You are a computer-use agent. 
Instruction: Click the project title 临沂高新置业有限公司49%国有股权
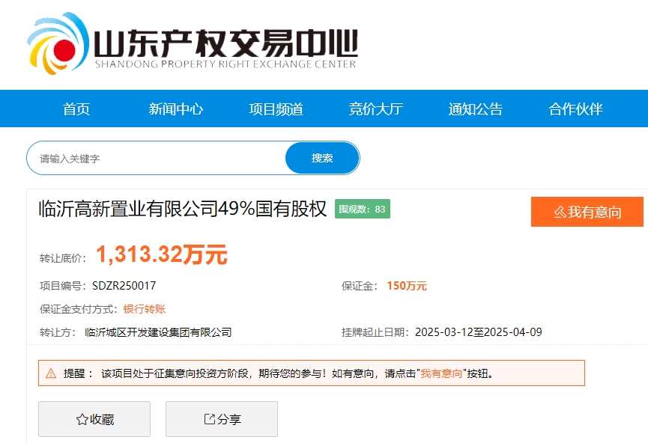pyautogui.click(x=182, y=209)
